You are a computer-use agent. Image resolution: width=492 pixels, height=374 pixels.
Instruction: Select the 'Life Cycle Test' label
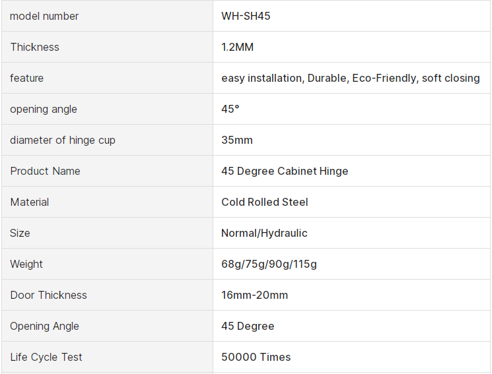tap(46, 357)
